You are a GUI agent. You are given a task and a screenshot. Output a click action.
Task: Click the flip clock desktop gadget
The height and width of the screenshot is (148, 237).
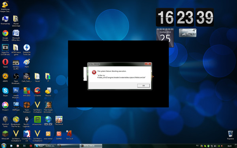point(185,17)
